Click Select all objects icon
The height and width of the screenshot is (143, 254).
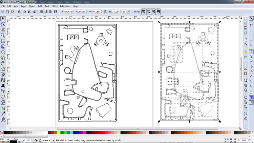[x=3, y=12]
